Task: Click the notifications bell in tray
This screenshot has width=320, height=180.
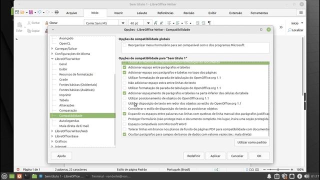Action: (269, 176)
